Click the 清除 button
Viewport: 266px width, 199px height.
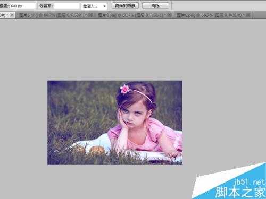pyautogui.click(x=155, y=6)
